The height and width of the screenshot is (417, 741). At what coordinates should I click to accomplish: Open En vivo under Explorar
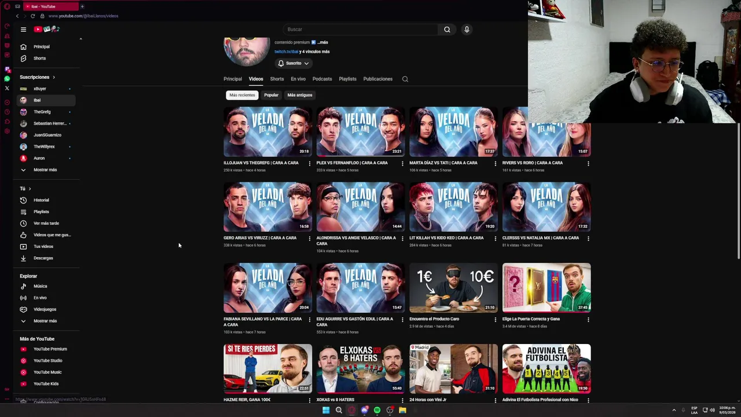click(x=47, y=298)
